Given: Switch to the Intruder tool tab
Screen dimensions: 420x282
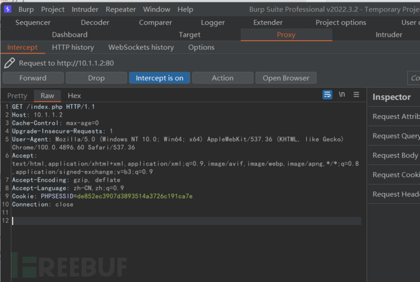Looking at the screenshot, I should tap(389, 35).
